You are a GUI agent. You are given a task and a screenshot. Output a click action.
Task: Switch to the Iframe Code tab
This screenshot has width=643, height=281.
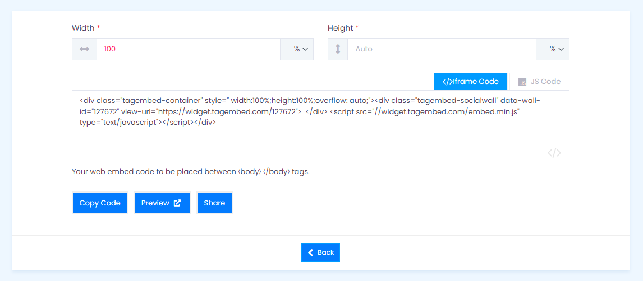coord(471,81)
